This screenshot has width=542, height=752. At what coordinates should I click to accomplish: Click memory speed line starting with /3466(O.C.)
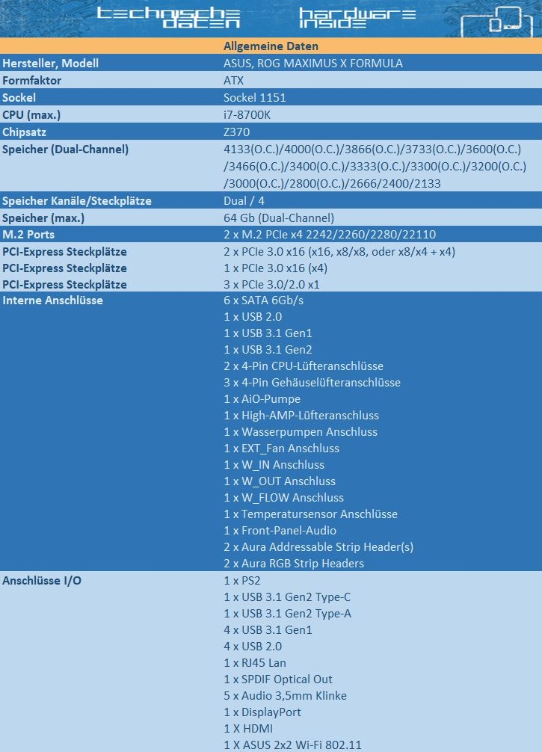tap(375, 167)
